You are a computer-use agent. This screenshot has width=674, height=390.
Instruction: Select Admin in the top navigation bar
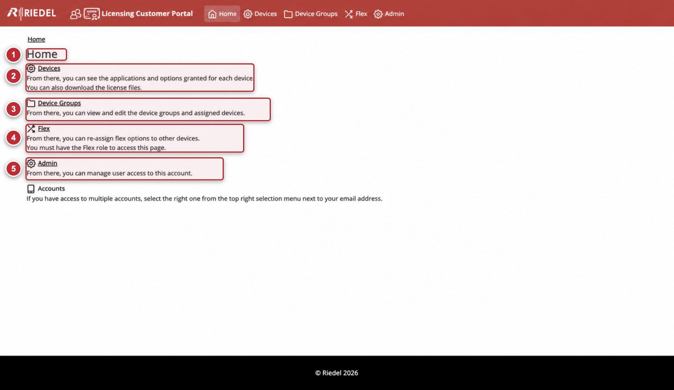point(389,14)
